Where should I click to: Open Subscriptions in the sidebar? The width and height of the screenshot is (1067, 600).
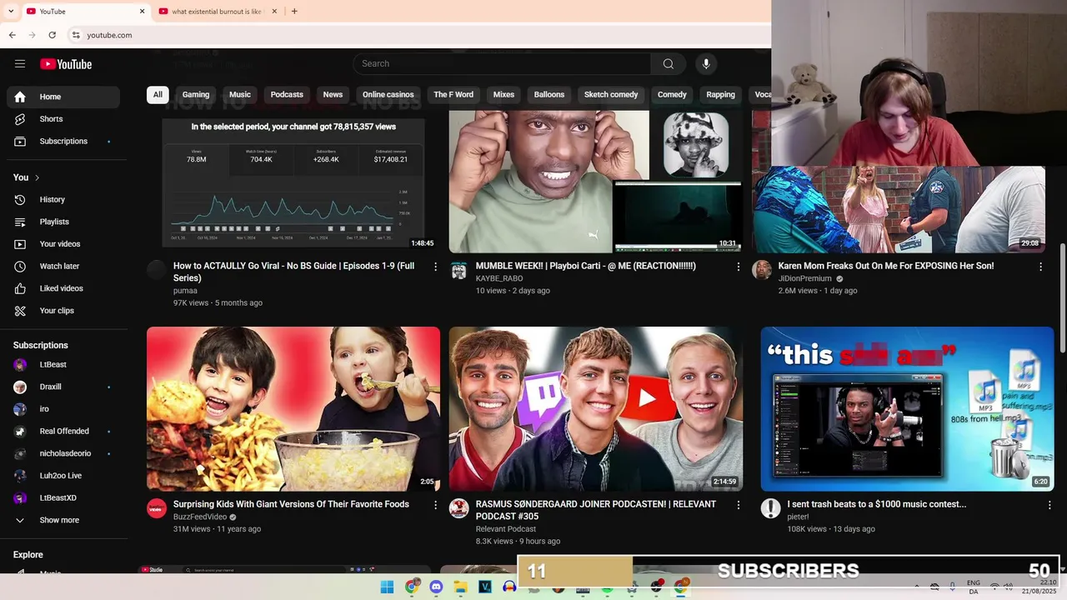click(63, 141)
